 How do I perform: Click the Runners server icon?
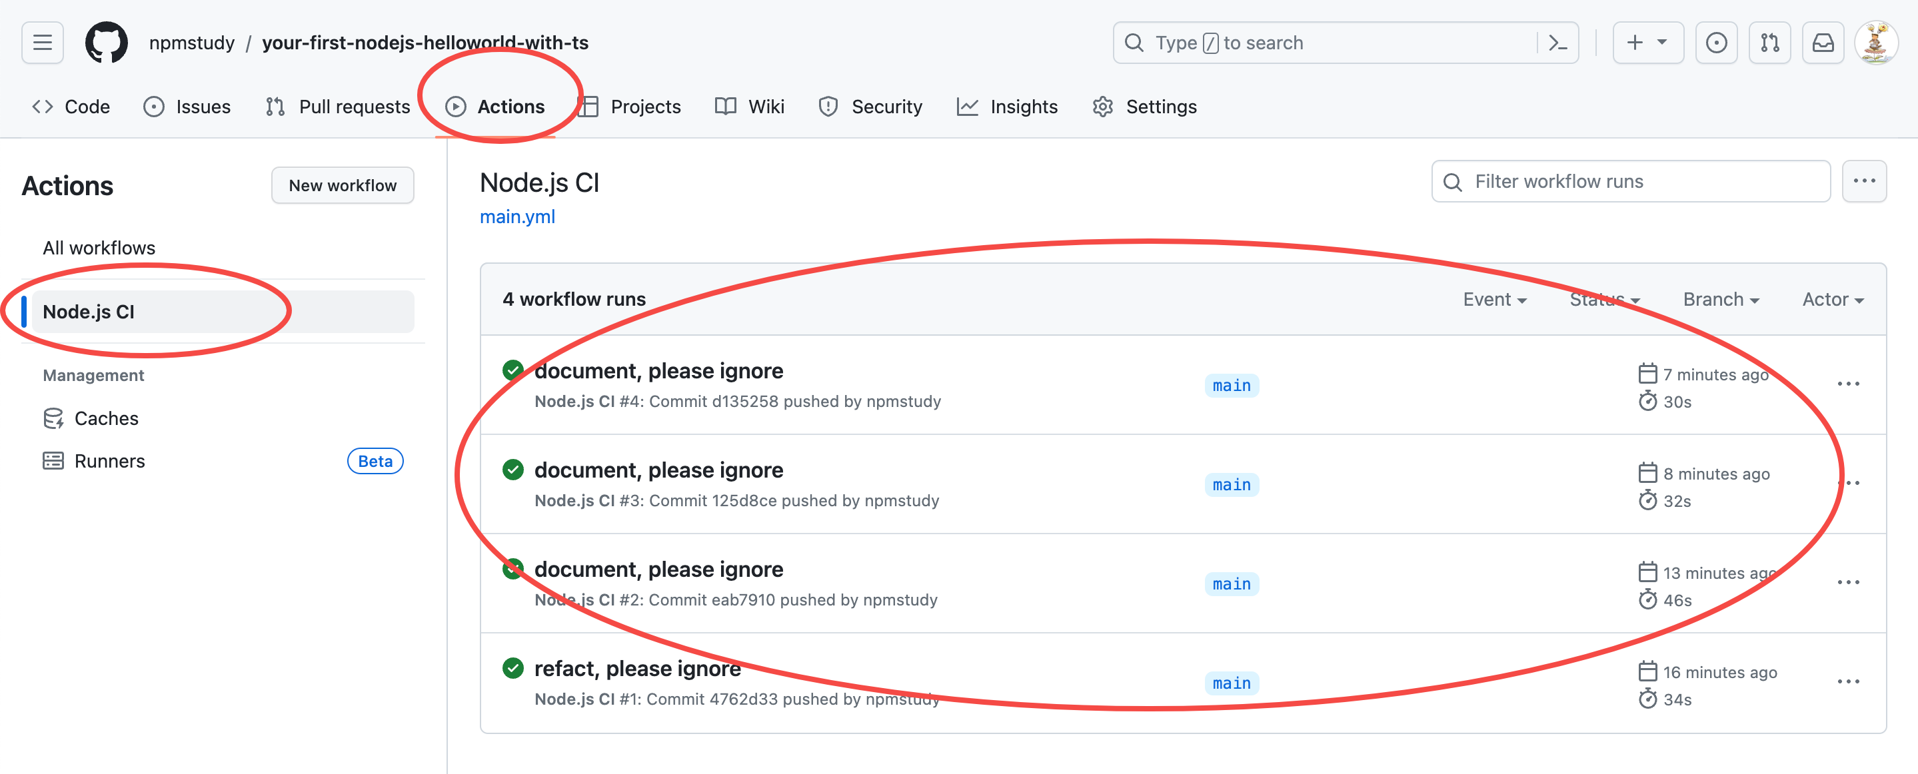click(53, 461)
